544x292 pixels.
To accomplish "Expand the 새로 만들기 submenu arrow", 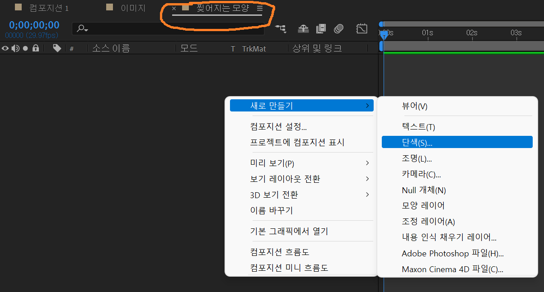I will click(367, 106).
